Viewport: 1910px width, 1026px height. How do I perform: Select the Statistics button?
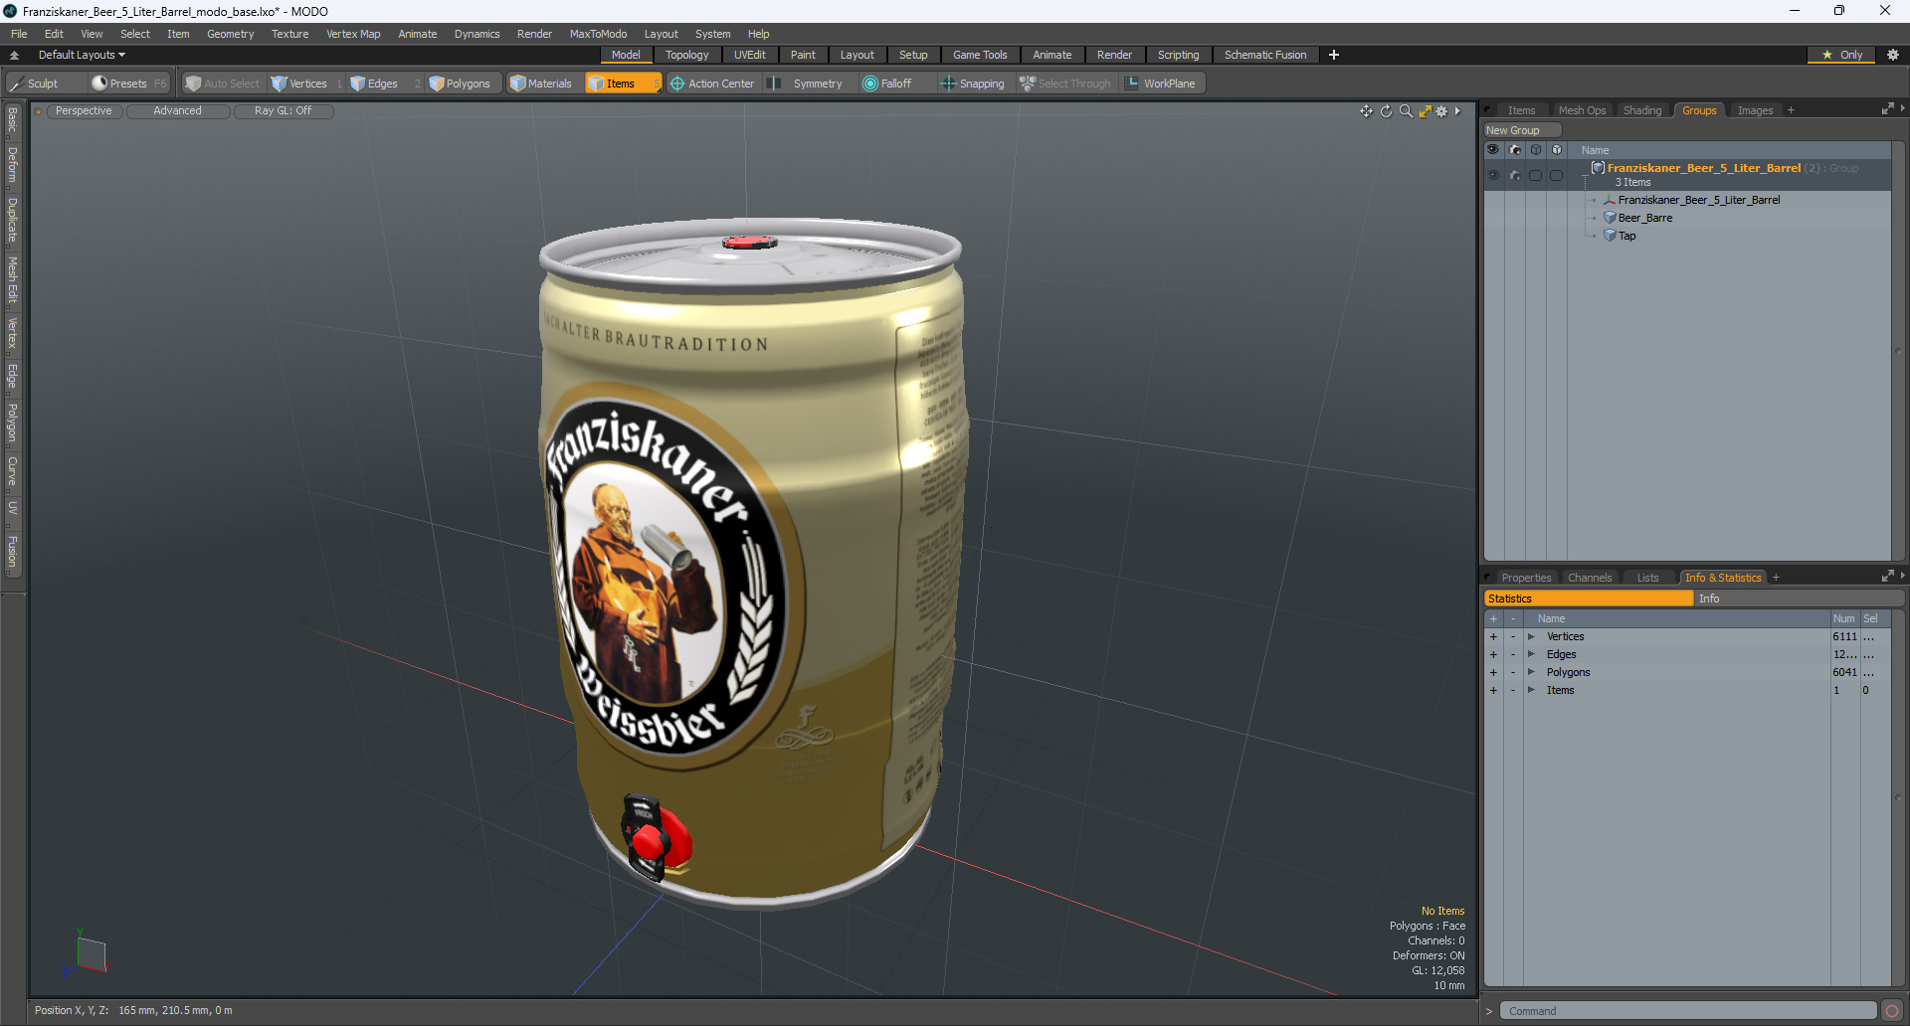[1589, 598]
